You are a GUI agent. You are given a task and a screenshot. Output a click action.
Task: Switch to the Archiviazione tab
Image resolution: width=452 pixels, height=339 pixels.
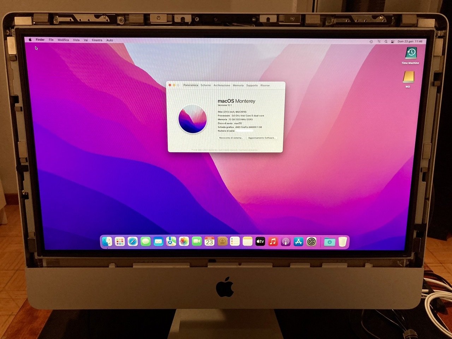click(x=222, y=85)
